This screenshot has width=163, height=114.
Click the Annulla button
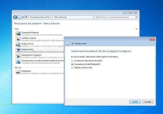148,102
